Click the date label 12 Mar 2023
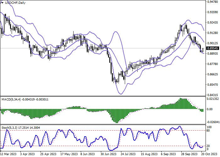Viewport: 220px width, 157px height. coord(8,154)
